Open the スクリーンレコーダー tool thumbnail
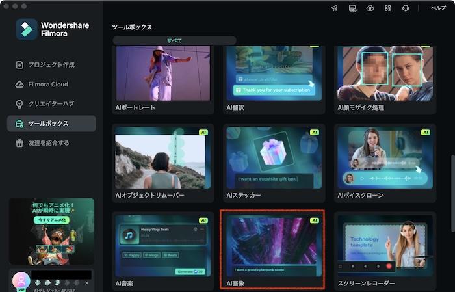This screenshot has width=455, height=292. (385, 246)
